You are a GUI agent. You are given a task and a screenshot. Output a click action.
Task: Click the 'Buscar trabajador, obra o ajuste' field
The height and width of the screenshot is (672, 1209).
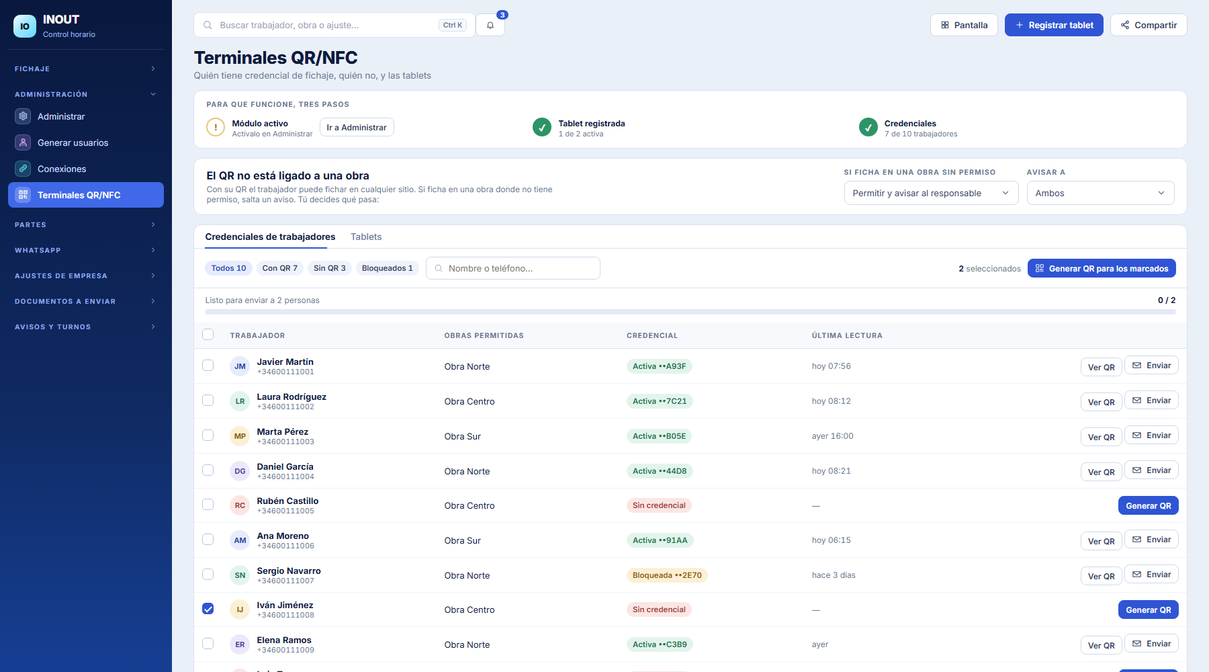(x=334, y=25)
